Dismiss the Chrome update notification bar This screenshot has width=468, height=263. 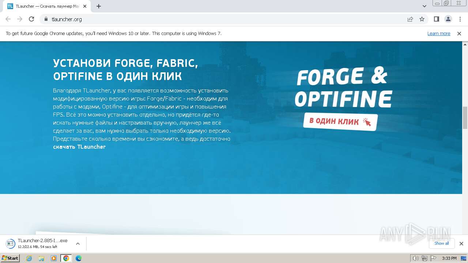pyautogui.click(x=459, y=33)
